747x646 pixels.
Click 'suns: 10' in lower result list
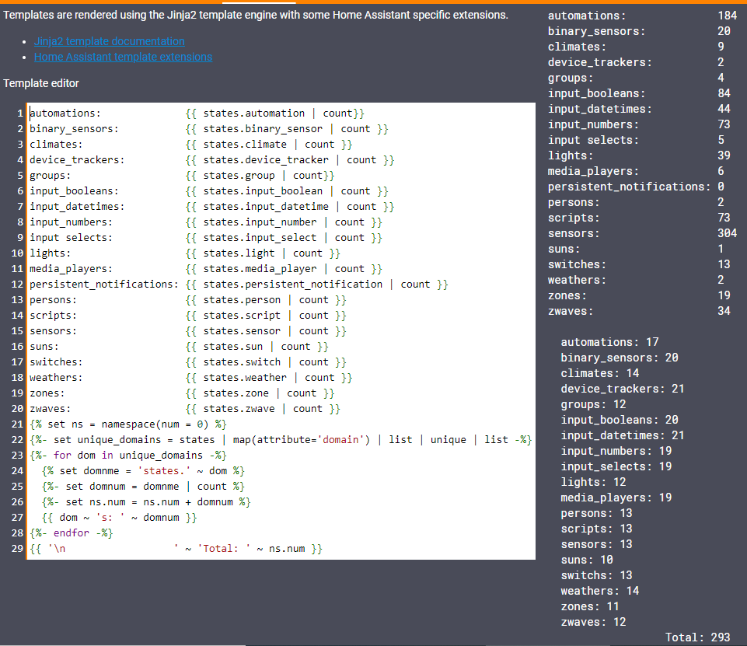tap(587, 560)
